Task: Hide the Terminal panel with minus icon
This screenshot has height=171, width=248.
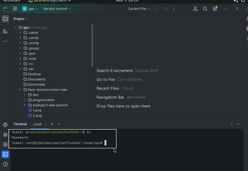Action: point(238,124)
